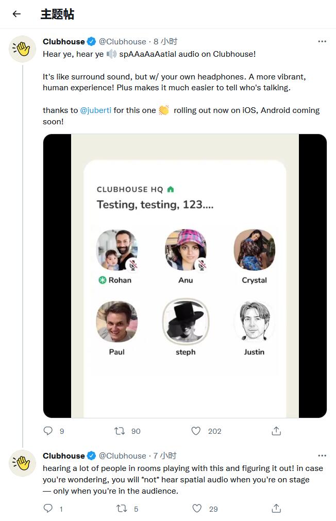
Task: Click @Clubhouse handle on second tweet
Action: (122, 455)
